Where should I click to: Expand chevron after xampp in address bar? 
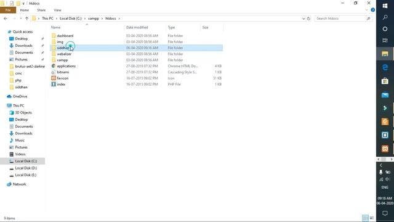tap(102, 18)
